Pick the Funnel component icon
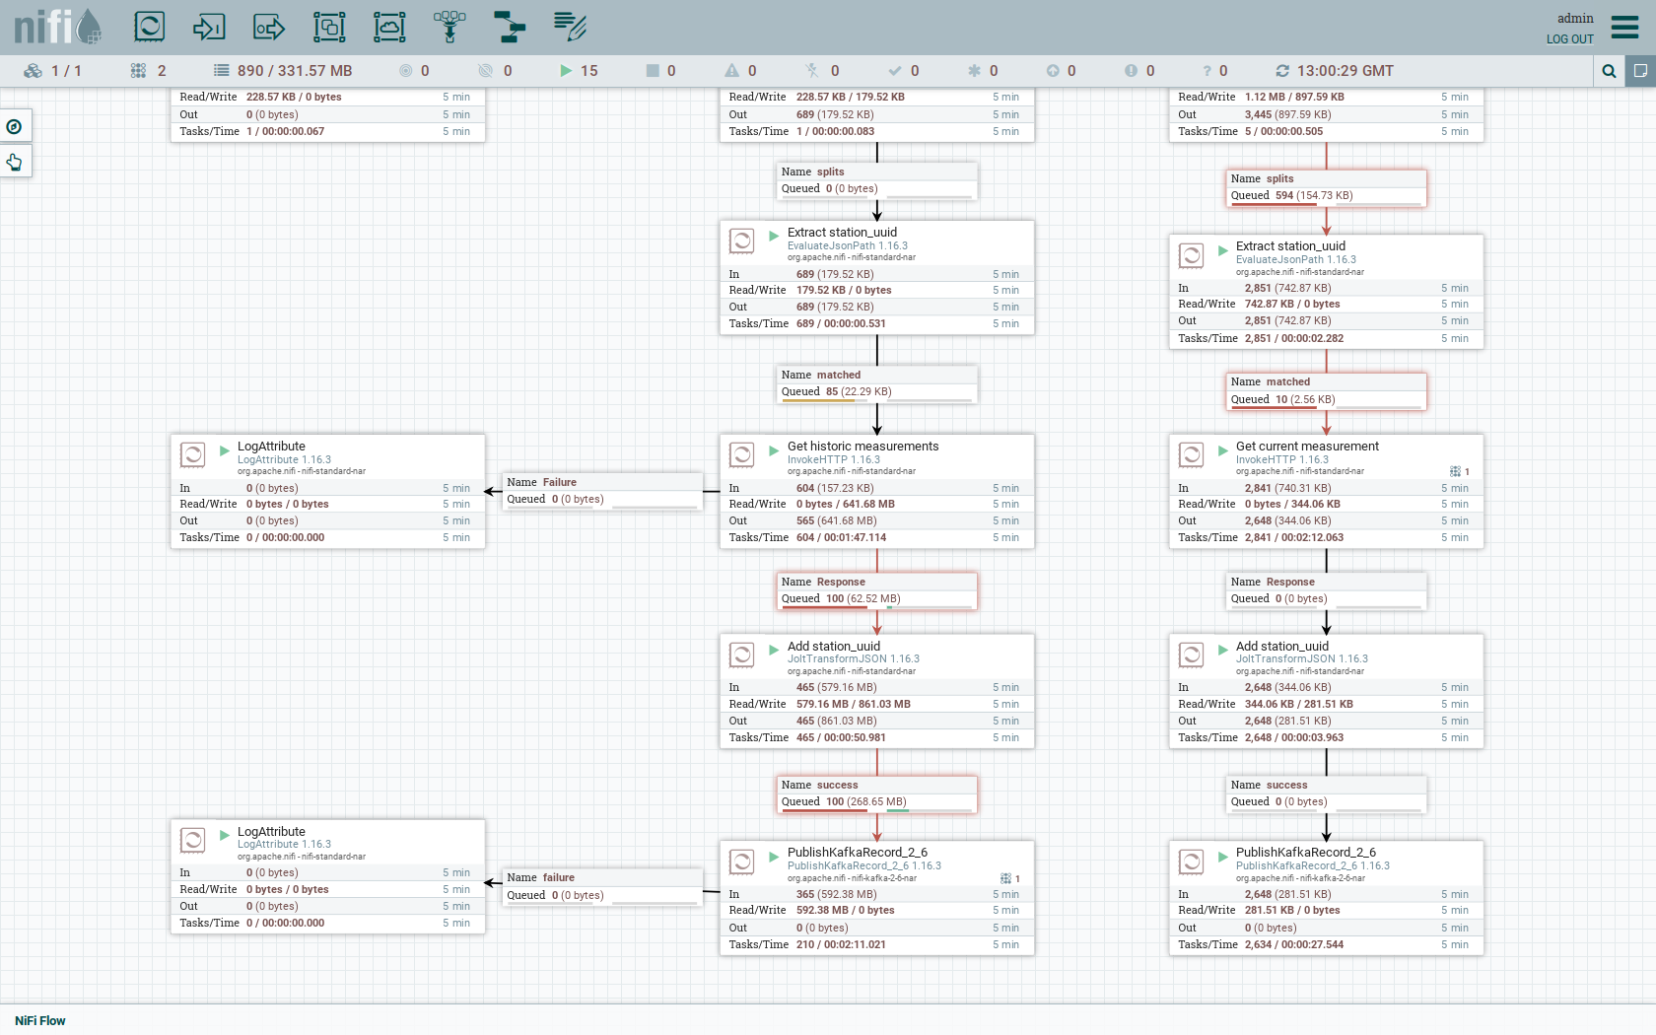The height and width of the screenshot is (1035, 1656). point(449,27)
